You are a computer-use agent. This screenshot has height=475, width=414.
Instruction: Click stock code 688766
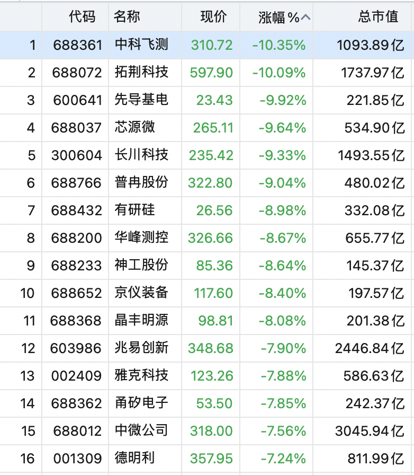(x=76, y=183)
